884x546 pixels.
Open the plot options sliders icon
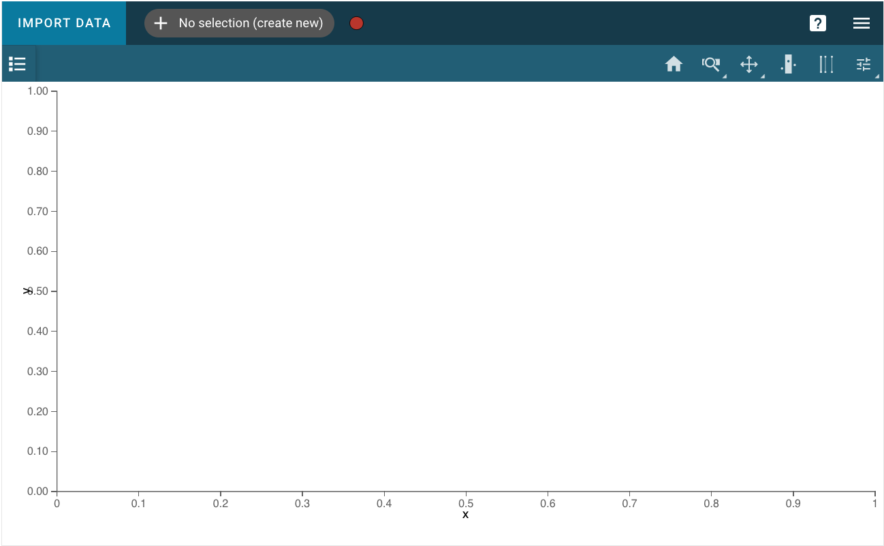pyautogui.click(x=864, y=65)
